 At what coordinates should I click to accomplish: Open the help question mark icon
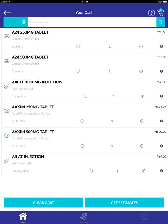tap(151, 13)
